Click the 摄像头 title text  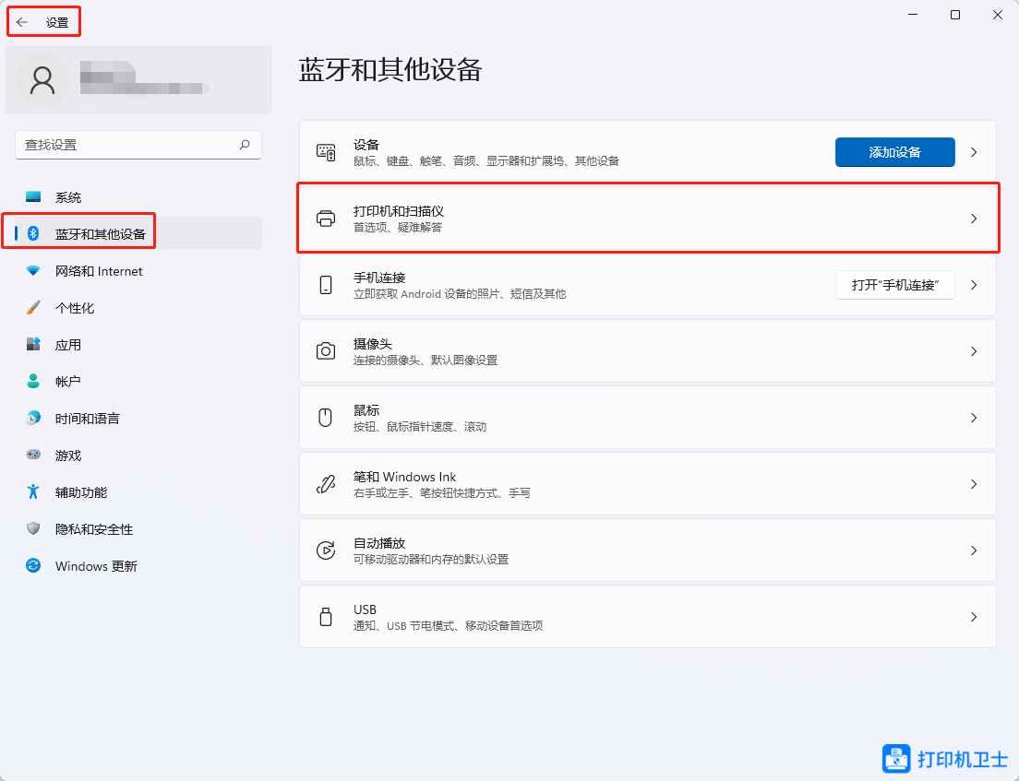(x=372, y=343)
